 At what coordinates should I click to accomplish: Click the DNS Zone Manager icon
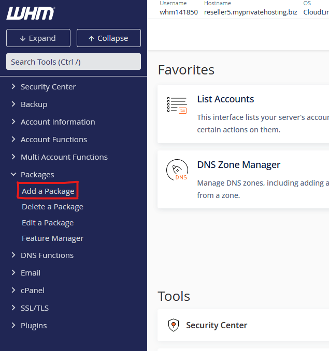click(177, 171)
